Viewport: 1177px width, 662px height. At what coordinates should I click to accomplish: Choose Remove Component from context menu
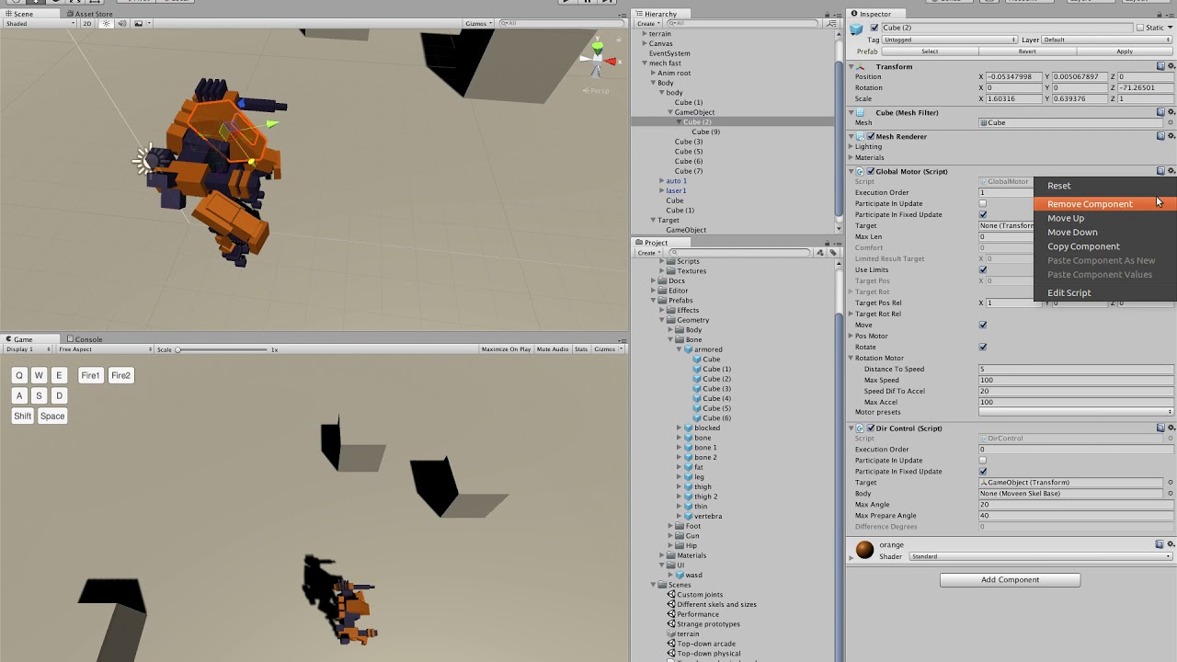[1104, 204]
